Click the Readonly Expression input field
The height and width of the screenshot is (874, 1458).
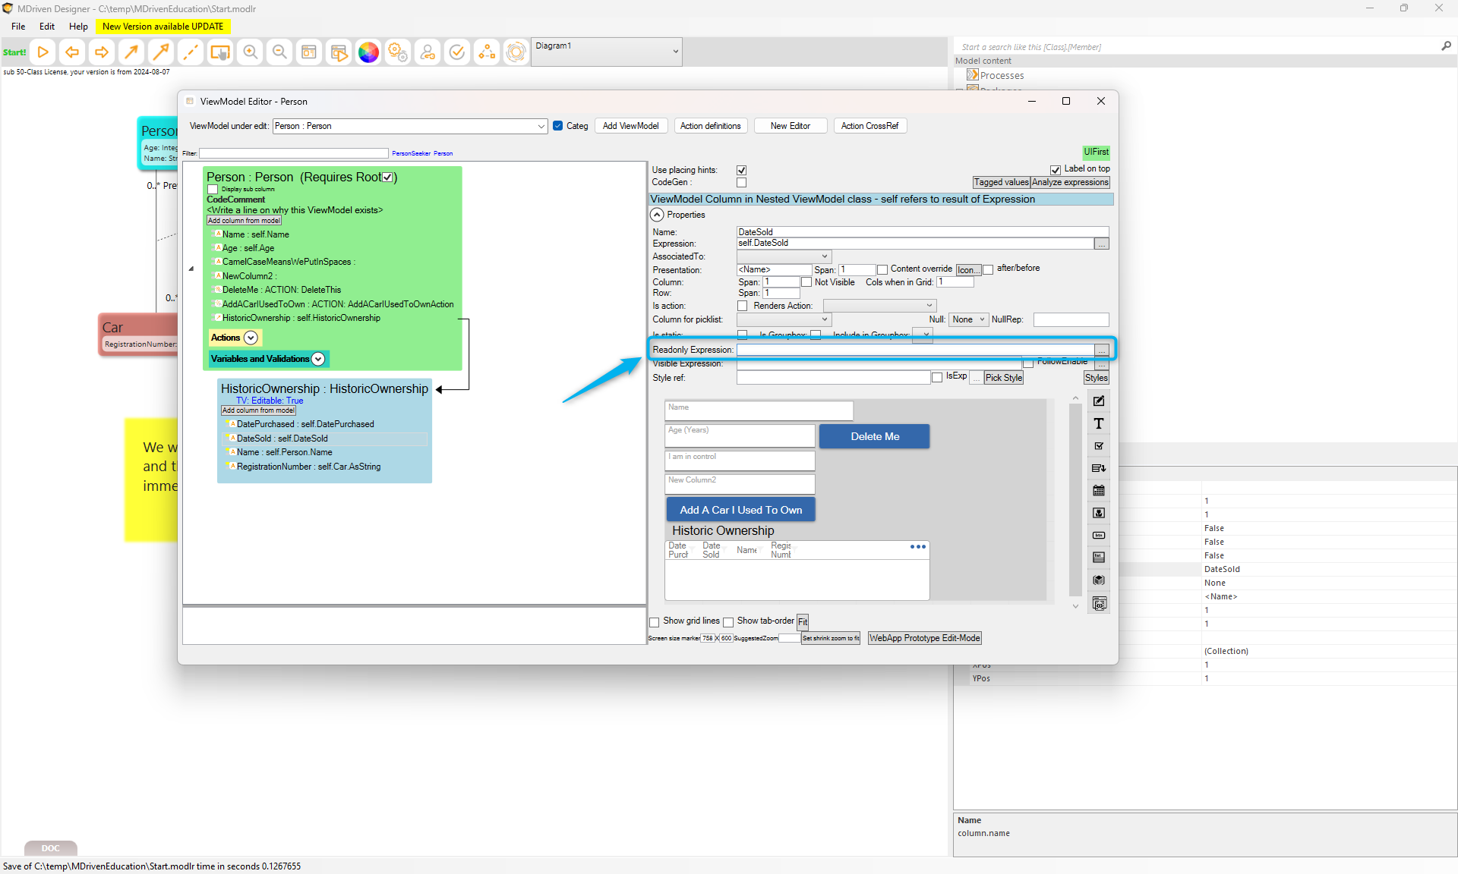coord(914,350)
